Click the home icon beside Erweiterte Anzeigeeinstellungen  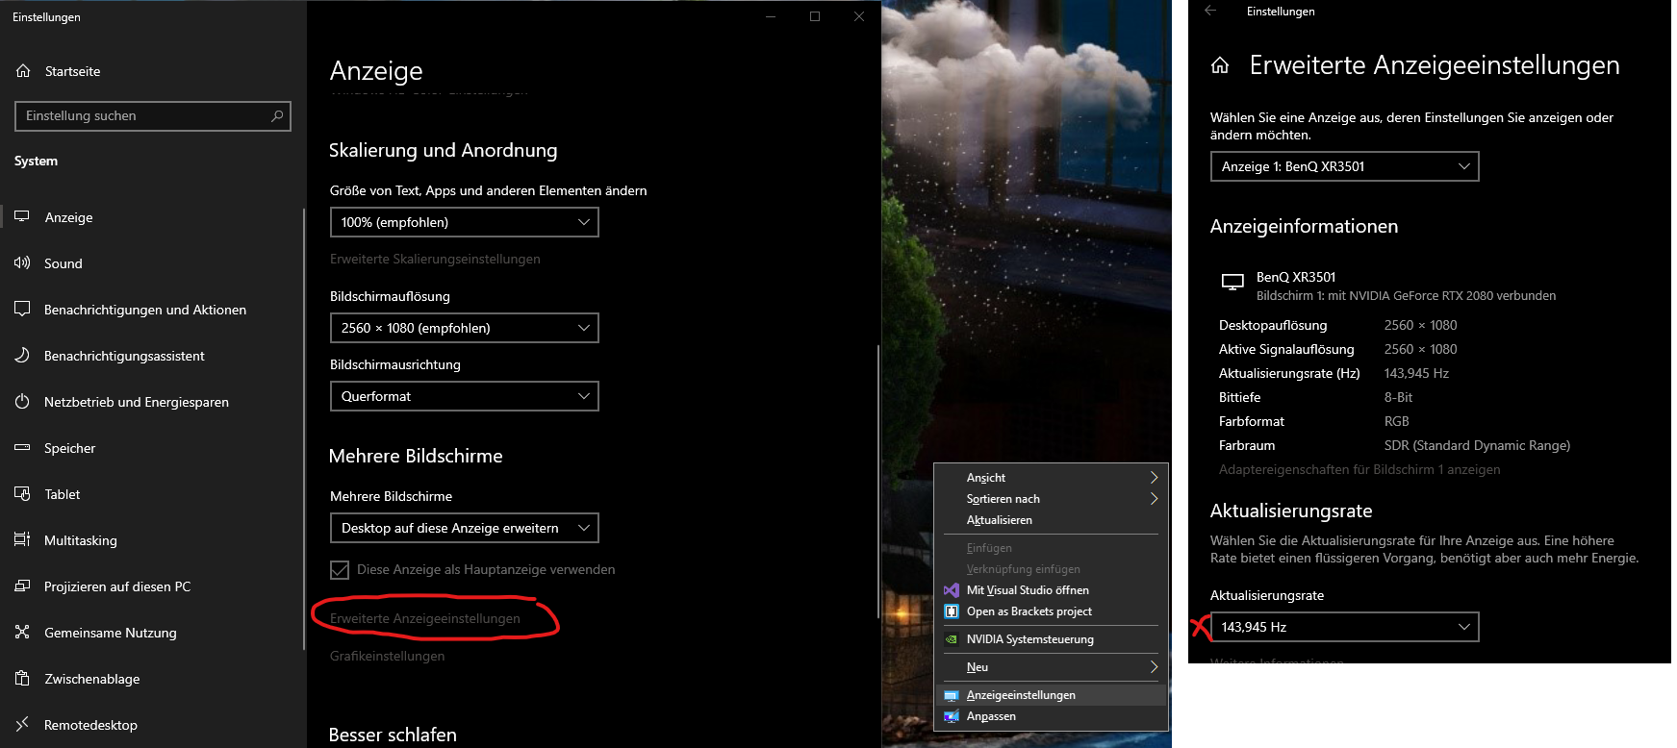coord(1220,65)
